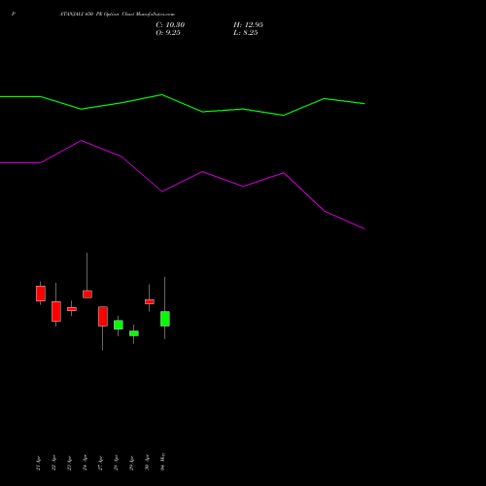The width and height of the screenshot is (486, 486).
Task: Select the 24 Apr date label
Action: 85,464
